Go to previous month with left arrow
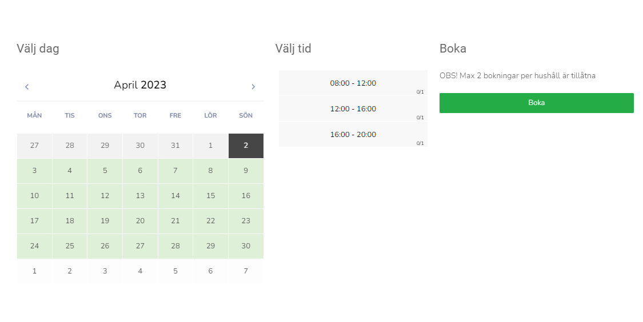The width and height of the screenshot is (643, 322). 27,87
